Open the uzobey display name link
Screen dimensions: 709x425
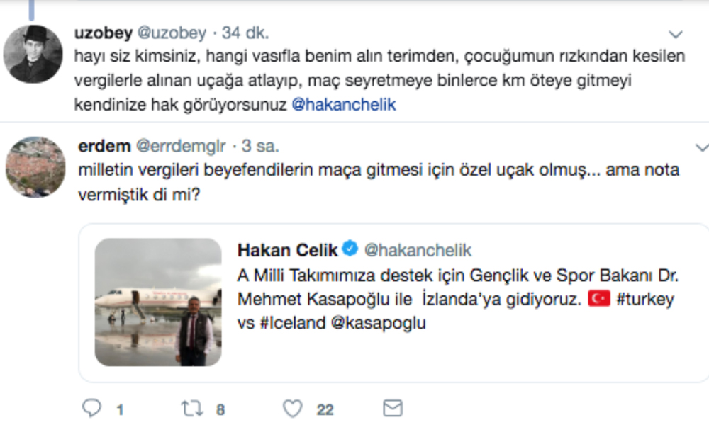(104, 33)
